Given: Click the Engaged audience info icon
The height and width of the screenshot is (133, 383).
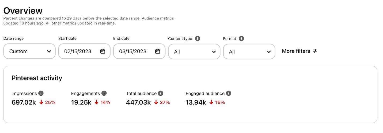Looking at the screenshot, I should coord(229,93).
